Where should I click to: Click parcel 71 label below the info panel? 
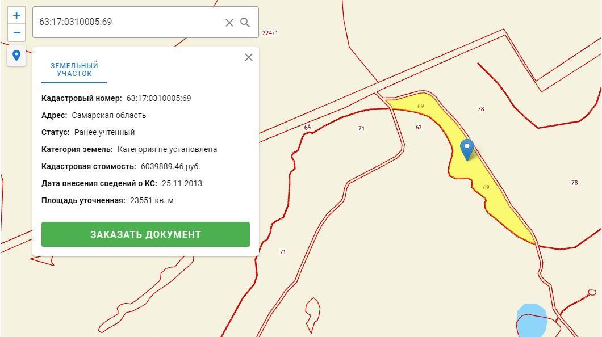(283, 252)
